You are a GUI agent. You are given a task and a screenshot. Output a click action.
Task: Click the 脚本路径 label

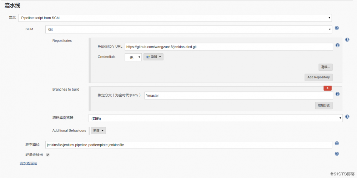pyautogui.click(x=32, y=145)
